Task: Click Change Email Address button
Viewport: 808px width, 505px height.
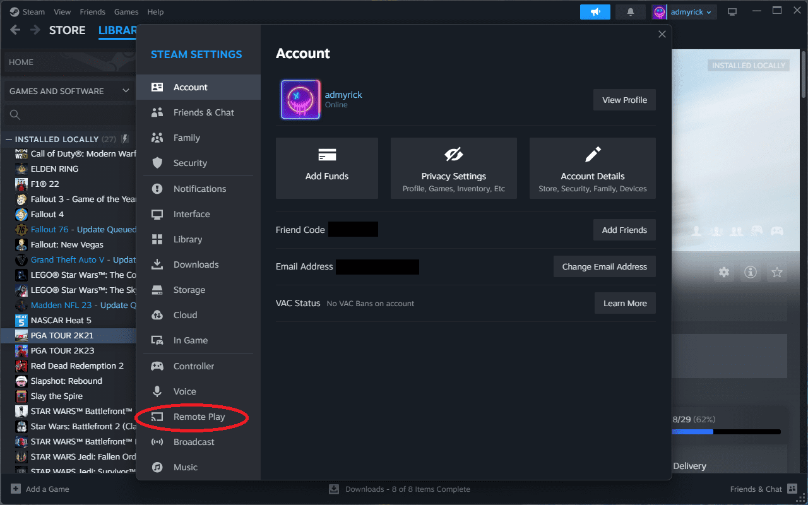Action: coord(605,266)
